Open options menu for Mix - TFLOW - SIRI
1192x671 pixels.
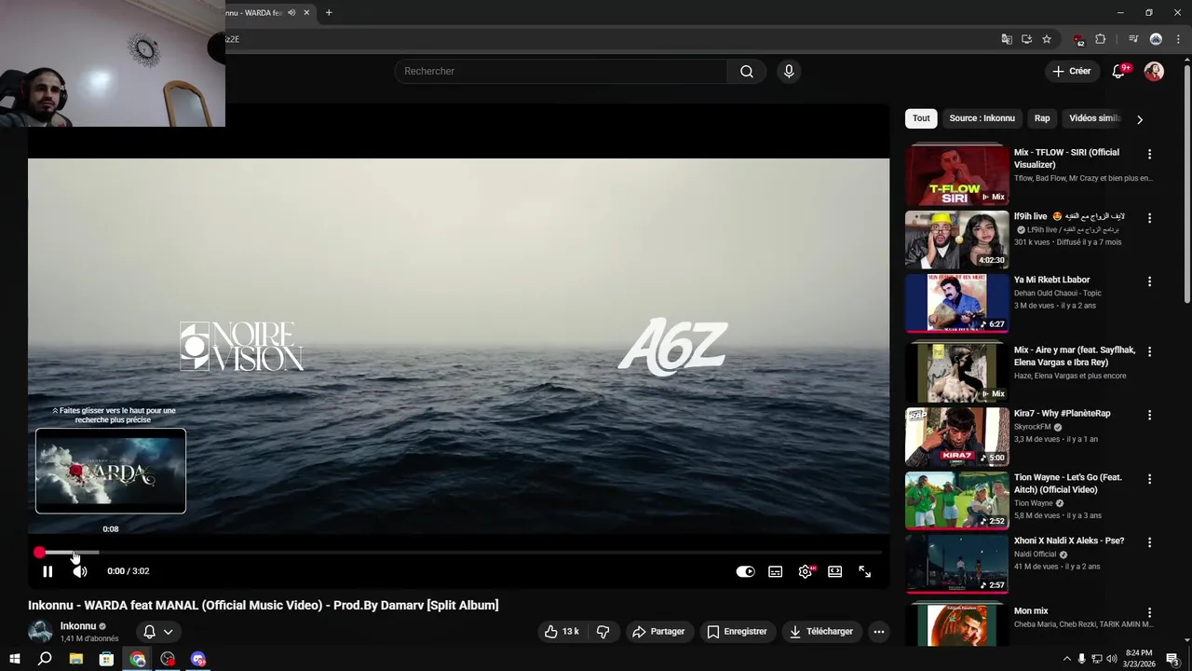1149,154
